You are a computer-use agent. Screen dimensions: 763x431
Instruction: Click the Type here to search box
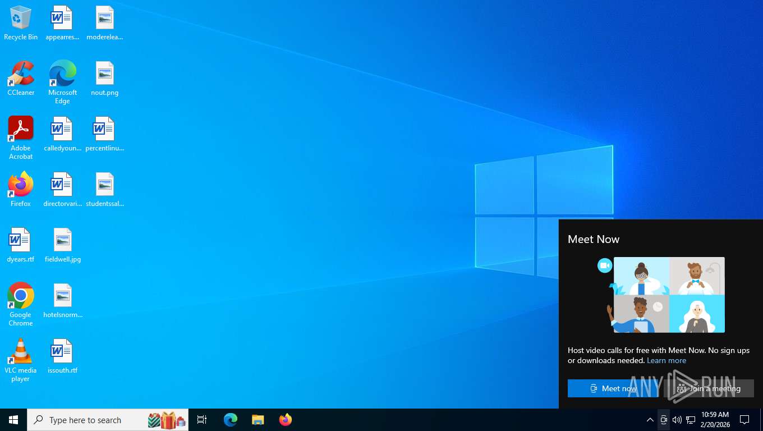point(108,420)
